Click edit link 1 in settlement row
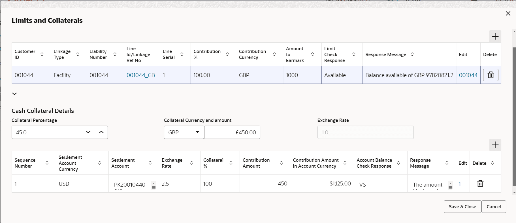516x223 pixels. coord(460,184)
